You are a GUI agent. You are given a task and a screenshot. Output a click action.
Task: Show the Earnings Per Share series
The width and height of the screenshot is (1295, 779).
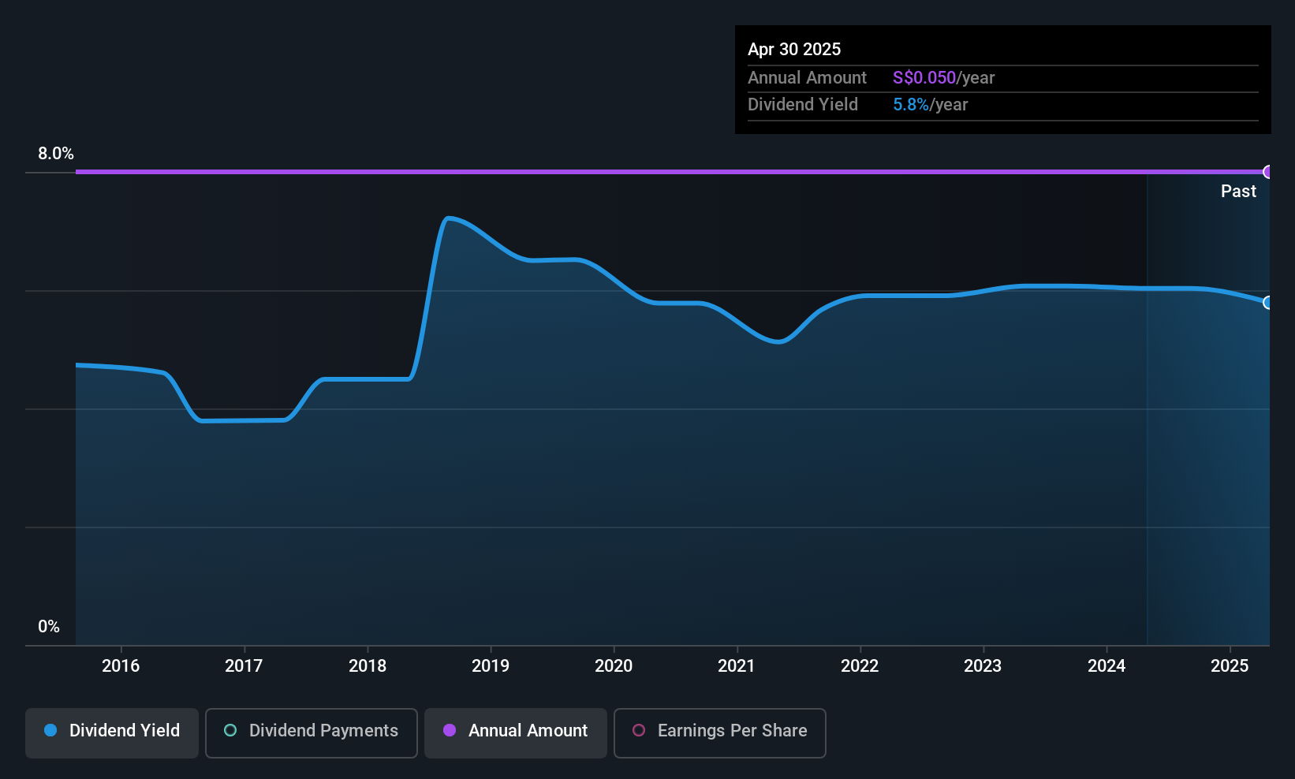point(719,732)
